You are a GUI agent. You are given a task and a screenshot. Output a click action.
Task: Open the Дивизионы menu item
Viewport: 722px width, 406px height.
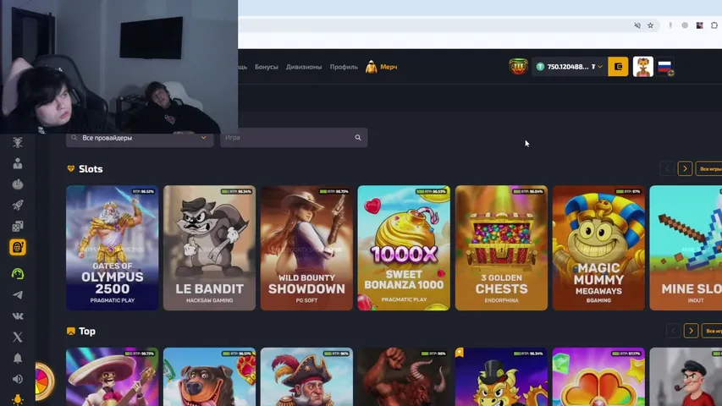[303, 67]
